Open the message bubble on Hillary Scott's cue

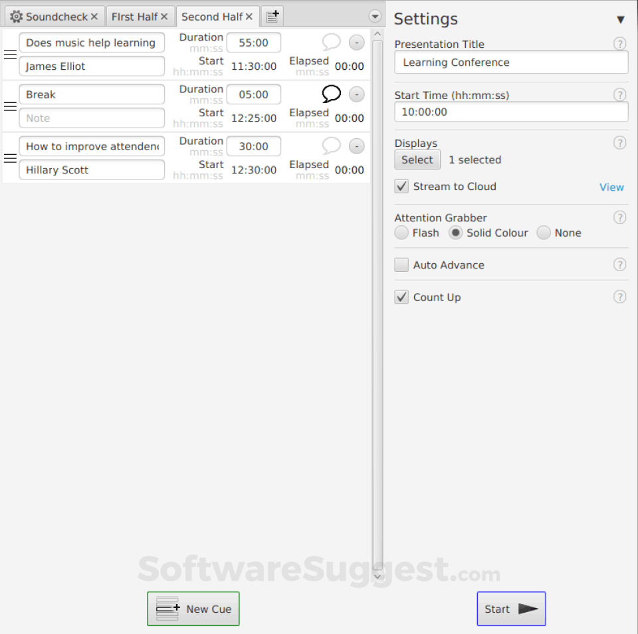[331, 146]
